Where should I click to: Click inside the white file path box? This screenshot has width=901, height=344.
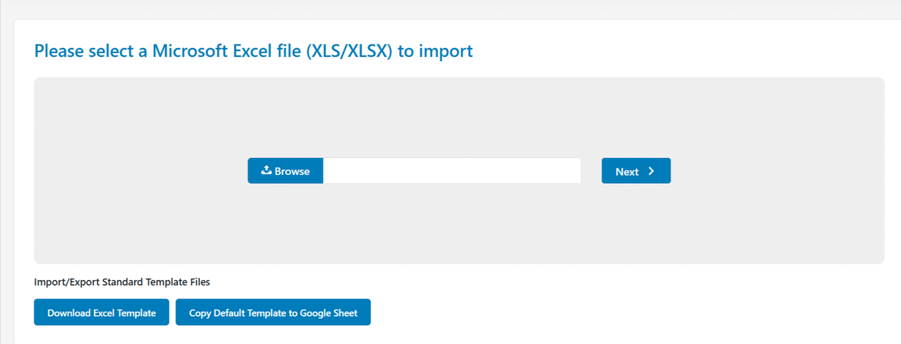point(452,171)
